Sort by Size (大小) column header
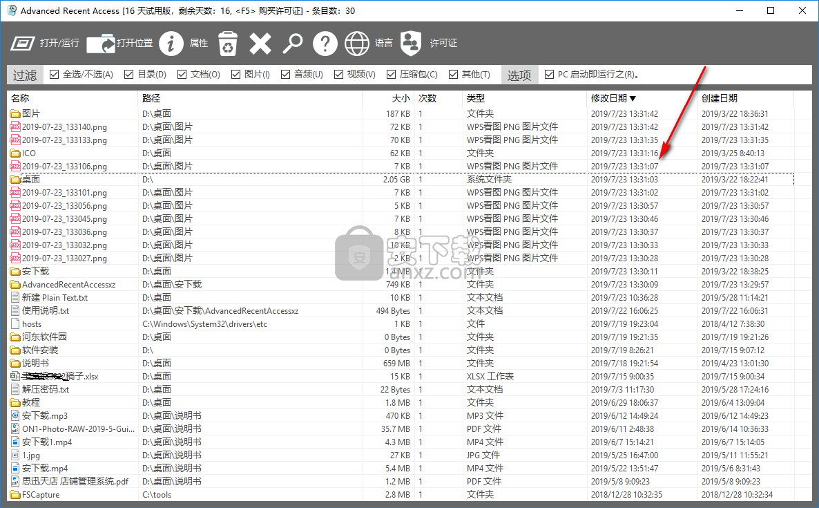Screen dimensions: 819x508 tap(388, 98)
